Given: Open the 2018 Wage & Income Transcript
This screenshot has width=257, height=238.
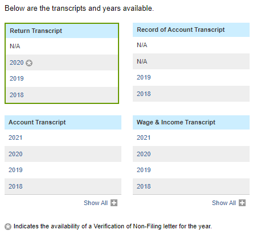Looking at the screenshot, I should tap(144, 186).
